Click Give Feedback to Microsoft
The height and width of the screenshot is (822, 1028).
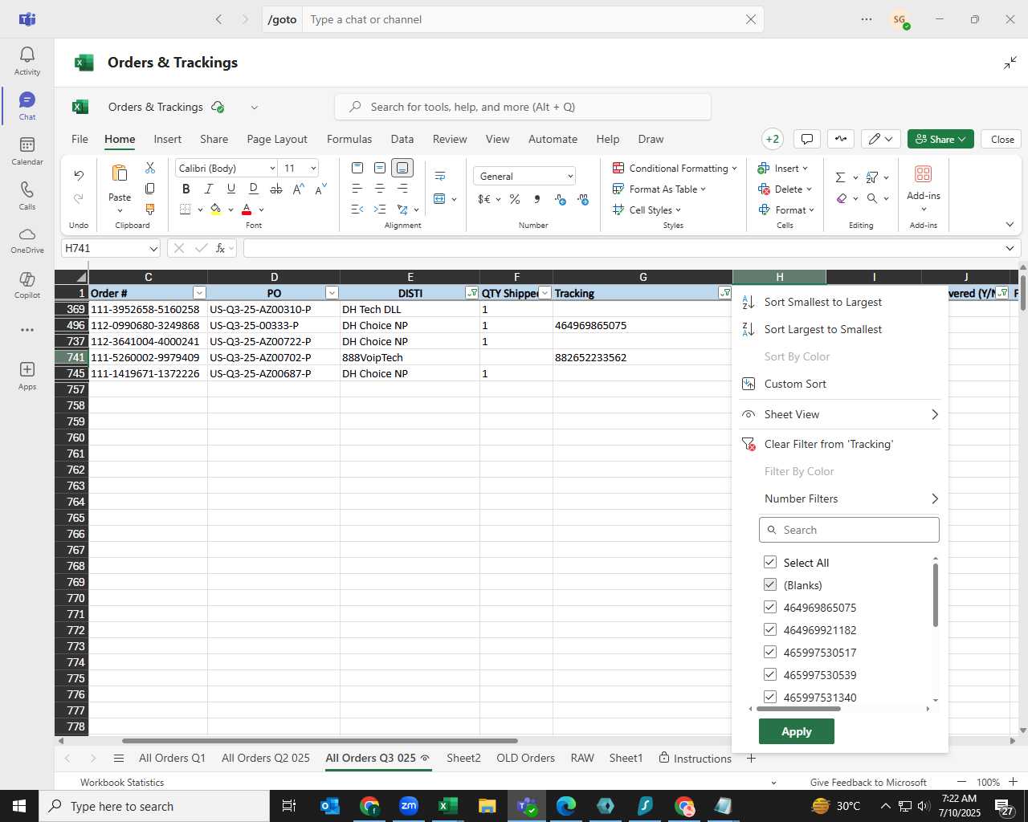[x=868, y=782]
